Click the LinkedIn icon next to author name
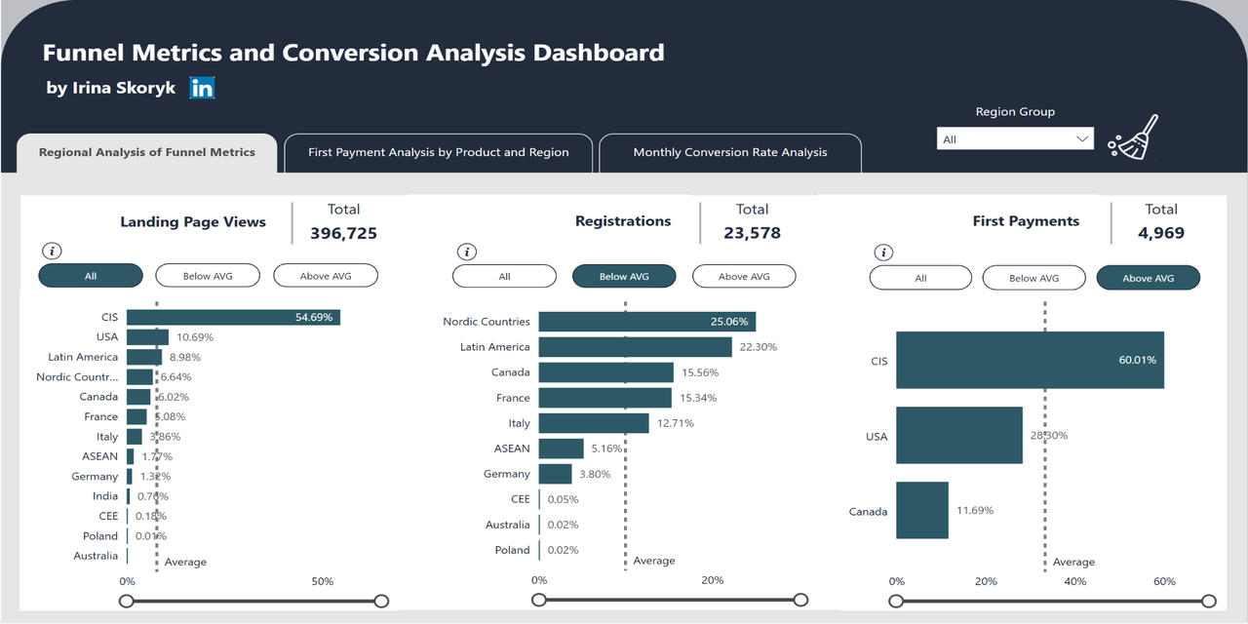 click(202, 88)
